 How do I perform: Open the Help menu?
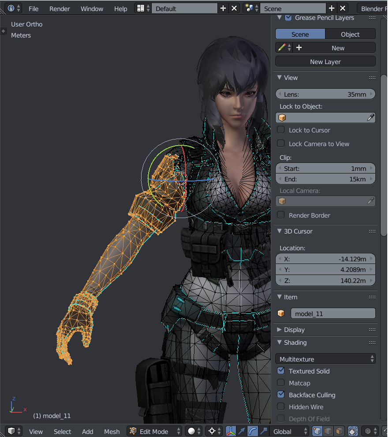pyautogui.click(x=120, y=9)
